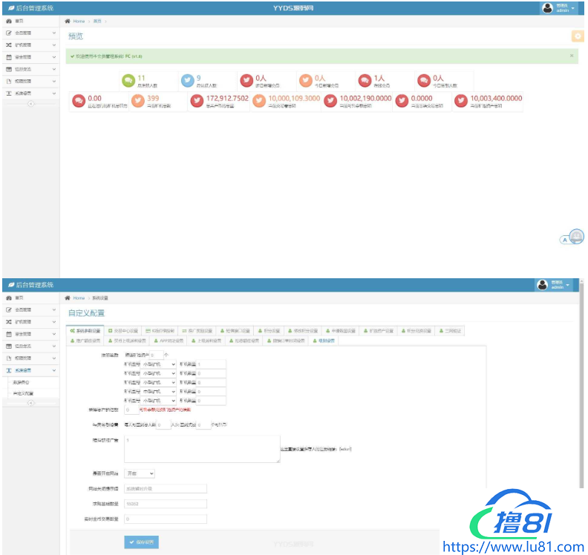This screenshot has height=555, width=588.
Task: Click the blue 保存设置 button
Action: coord(141,542)
